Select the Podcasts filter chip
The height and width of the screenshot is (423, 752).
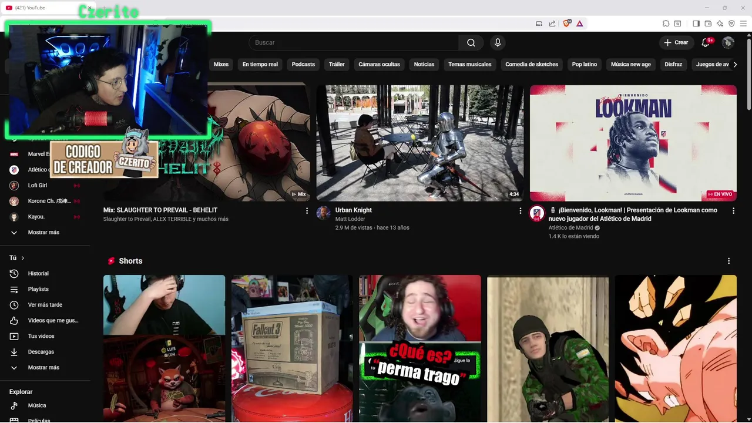303,64
